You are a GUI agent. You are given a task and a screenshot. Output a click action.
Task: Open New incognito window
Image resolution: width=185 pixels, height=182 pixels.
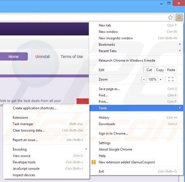pos(136,38)
